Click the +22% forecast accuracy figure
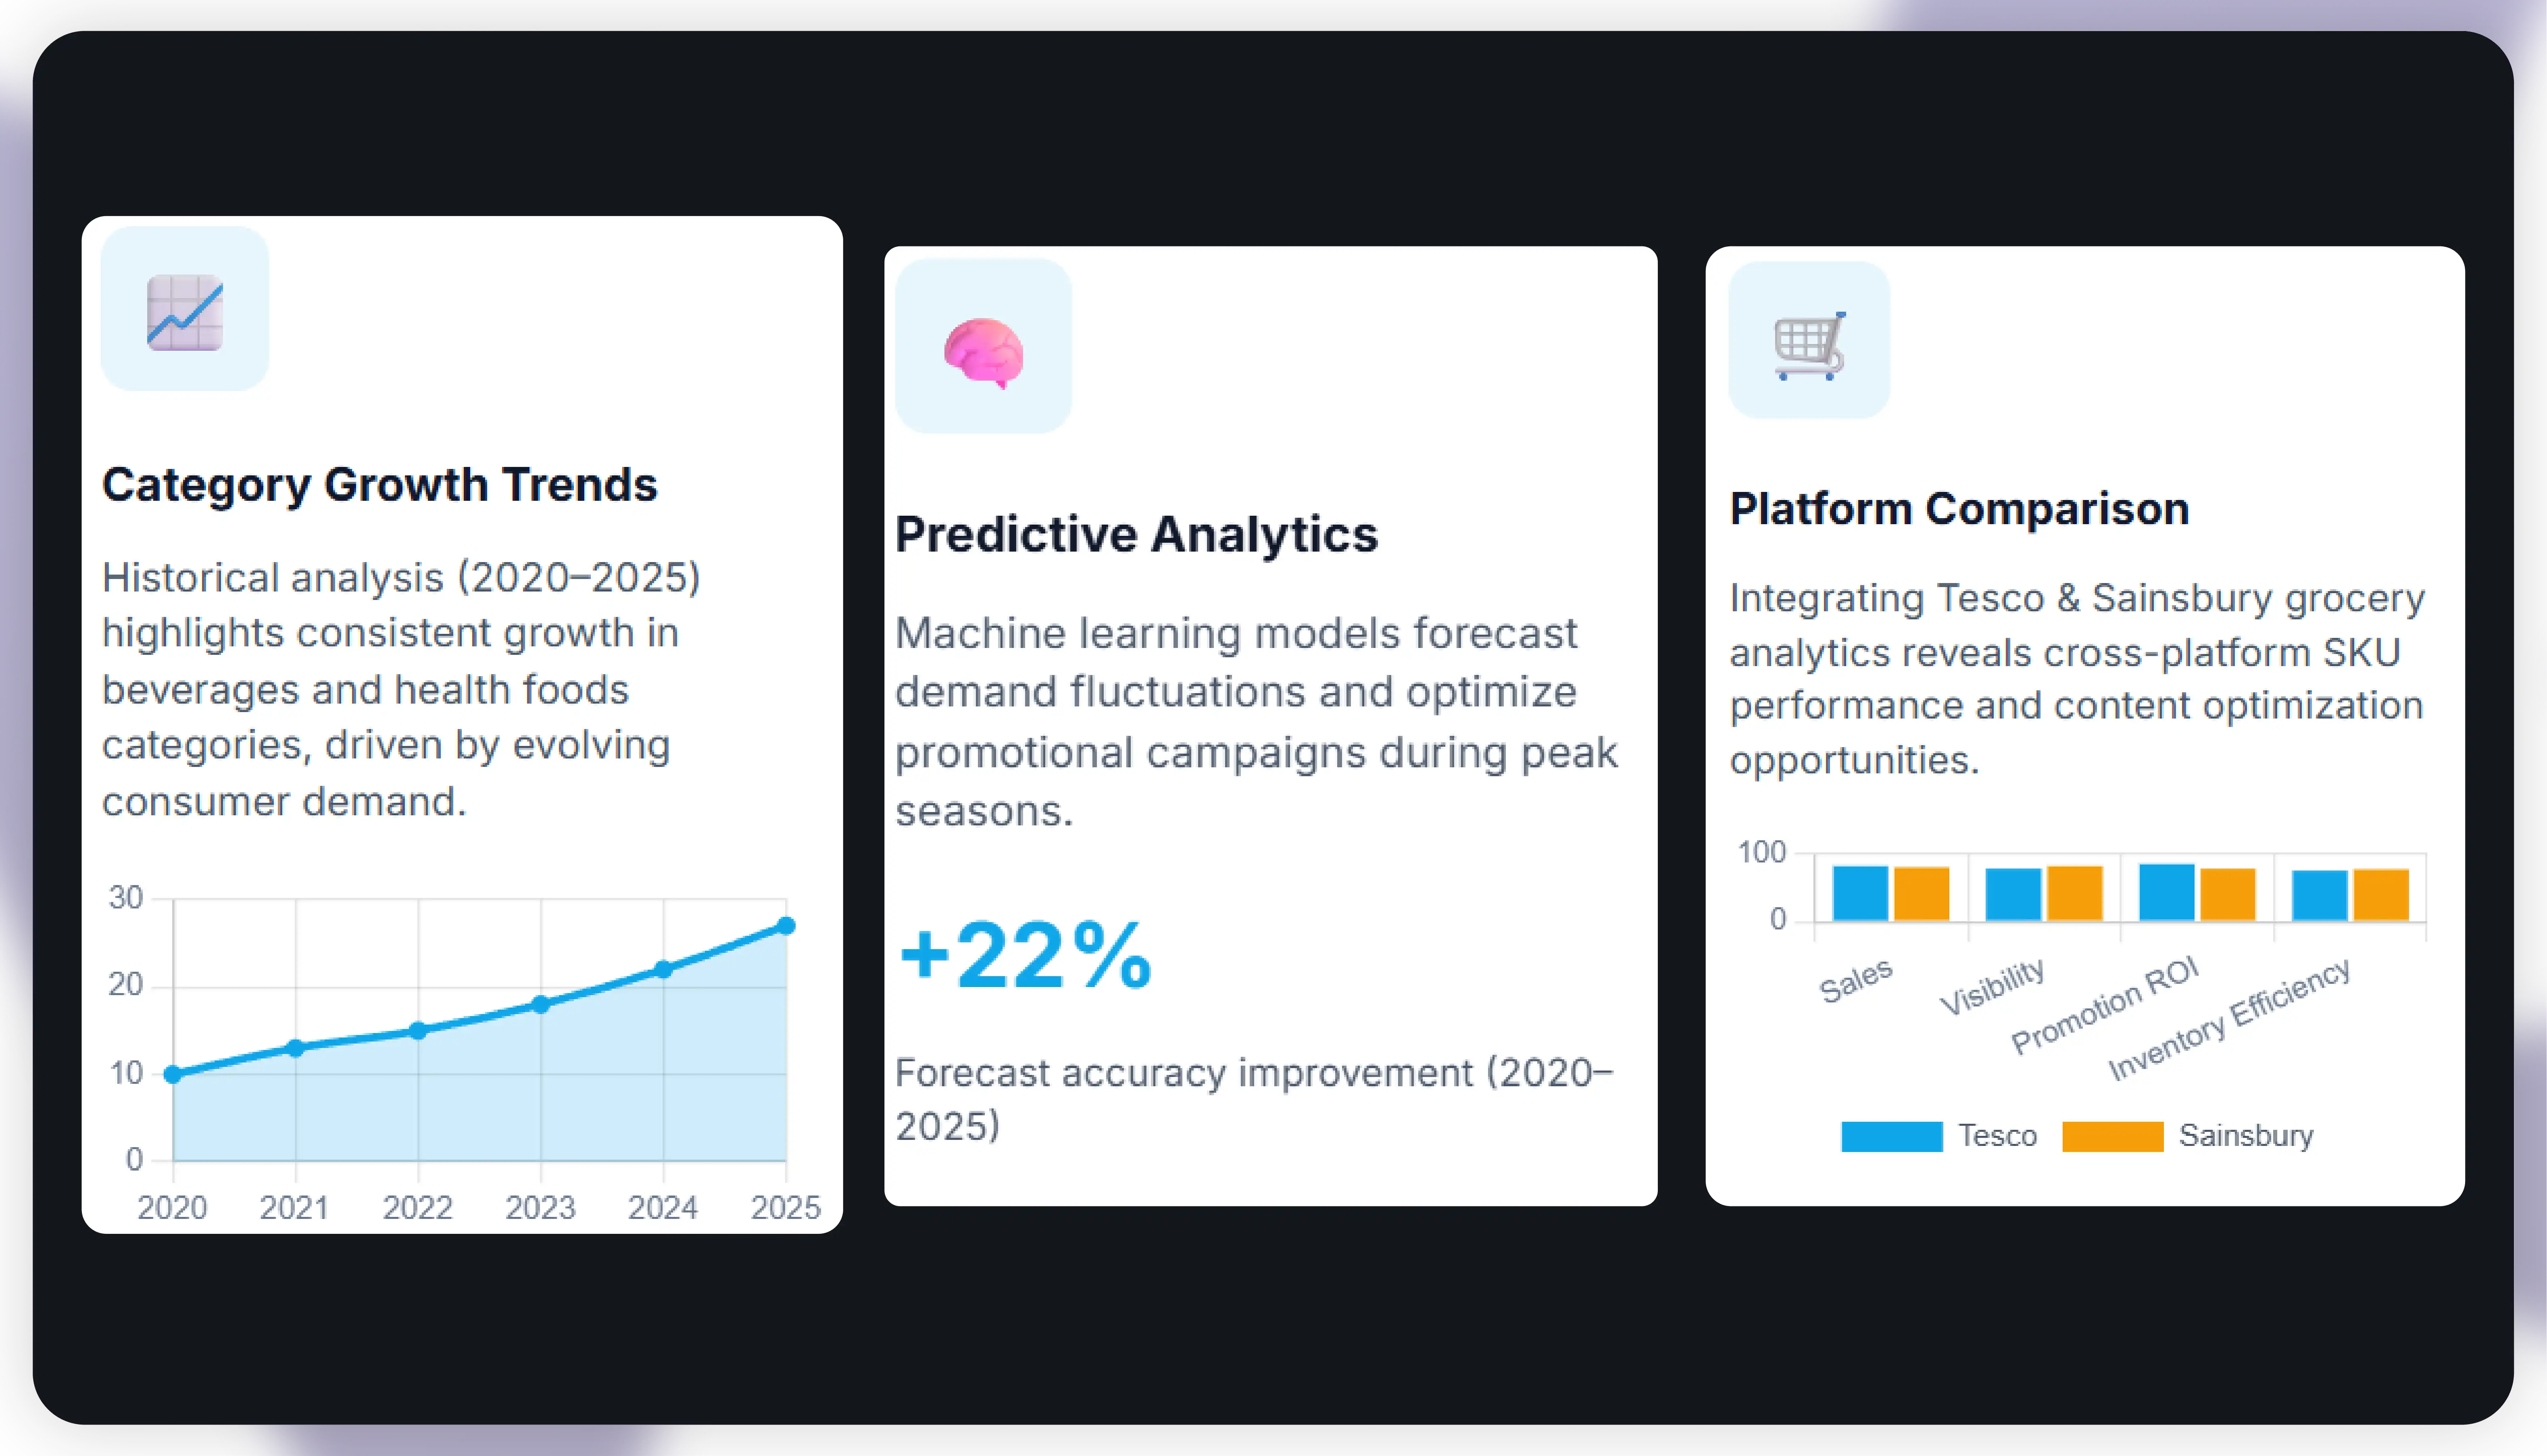 pyautogui.click(x=1025, y=956)
